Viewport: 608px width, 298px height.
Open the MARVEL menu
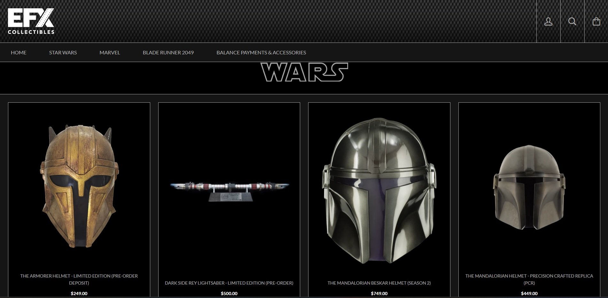[x=110, y=52]
